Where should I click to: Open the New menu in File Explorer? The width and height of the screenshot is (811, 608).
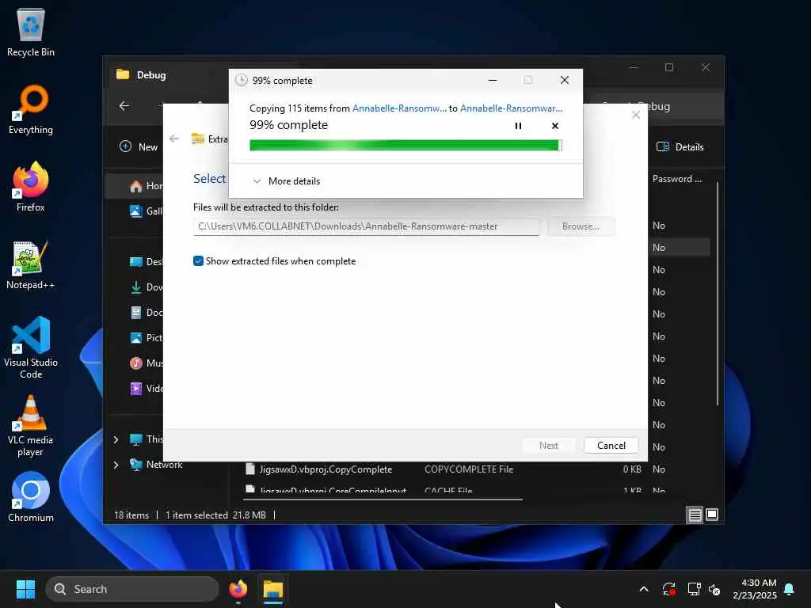(138, 146)
